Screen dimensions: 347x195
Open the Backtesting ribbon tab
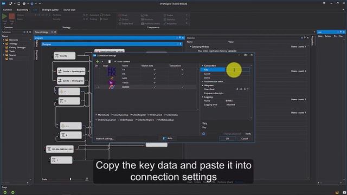click(23, 10)
